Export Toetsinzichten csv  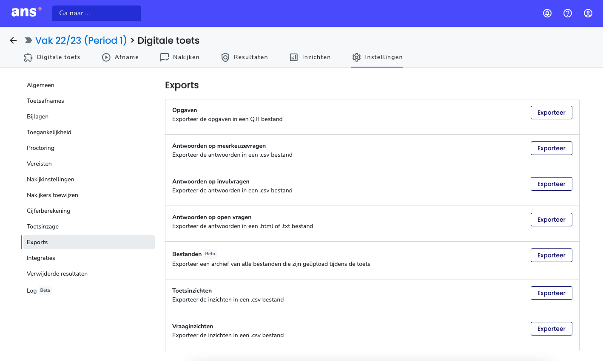point(551,293)
